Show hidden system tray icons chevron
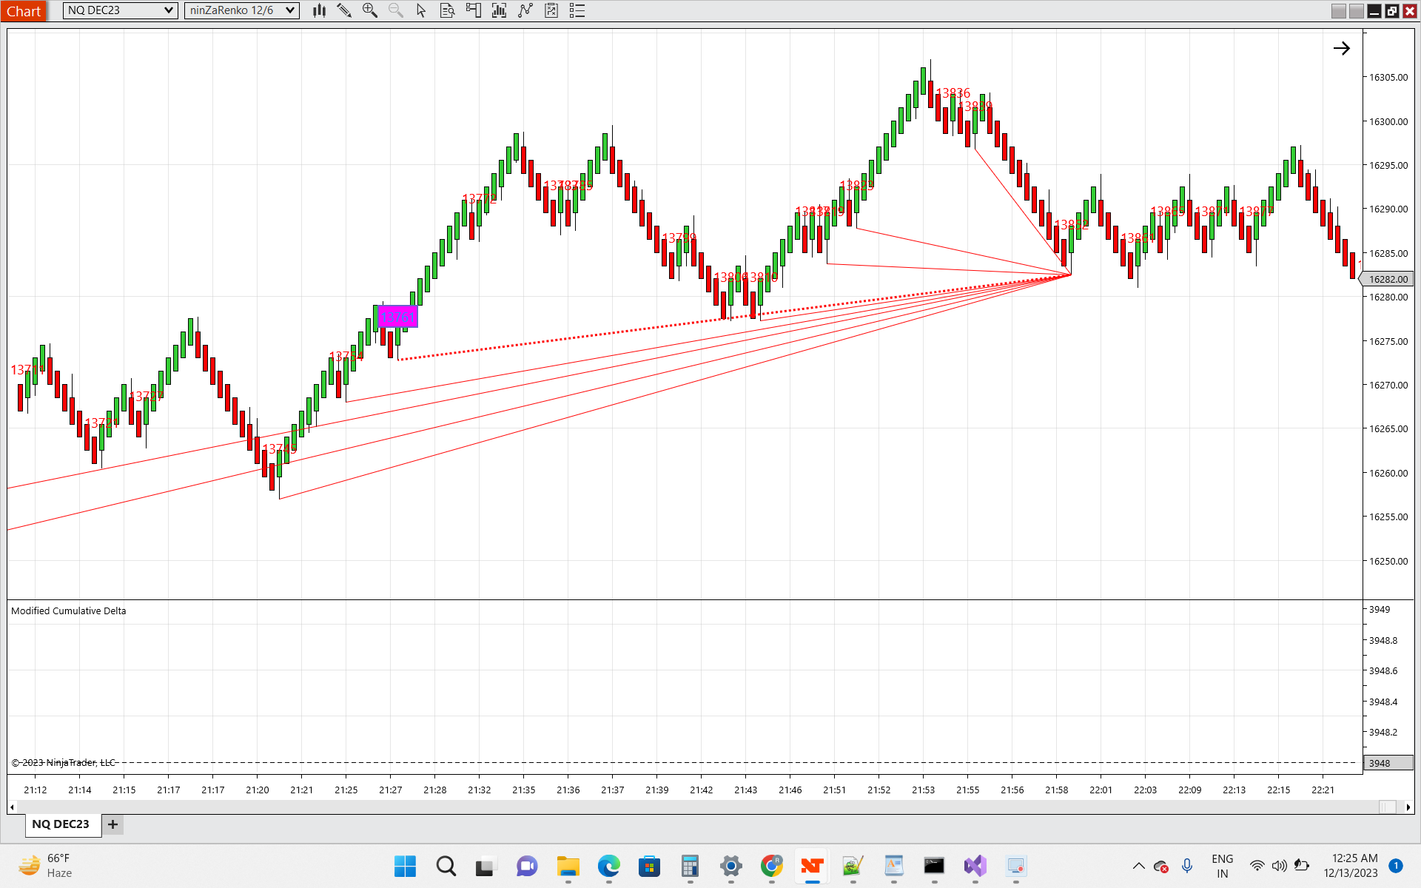The image size is (1421, 888). coord(1138,866)
